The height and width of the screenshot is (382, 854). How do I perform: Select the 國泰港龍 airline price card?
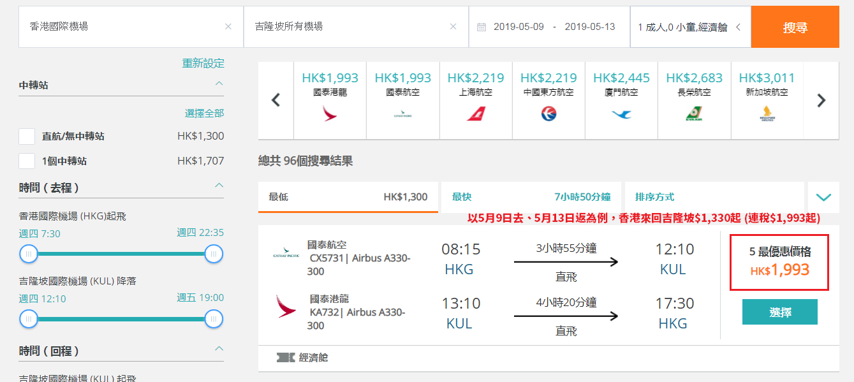[x=330, y=100]
